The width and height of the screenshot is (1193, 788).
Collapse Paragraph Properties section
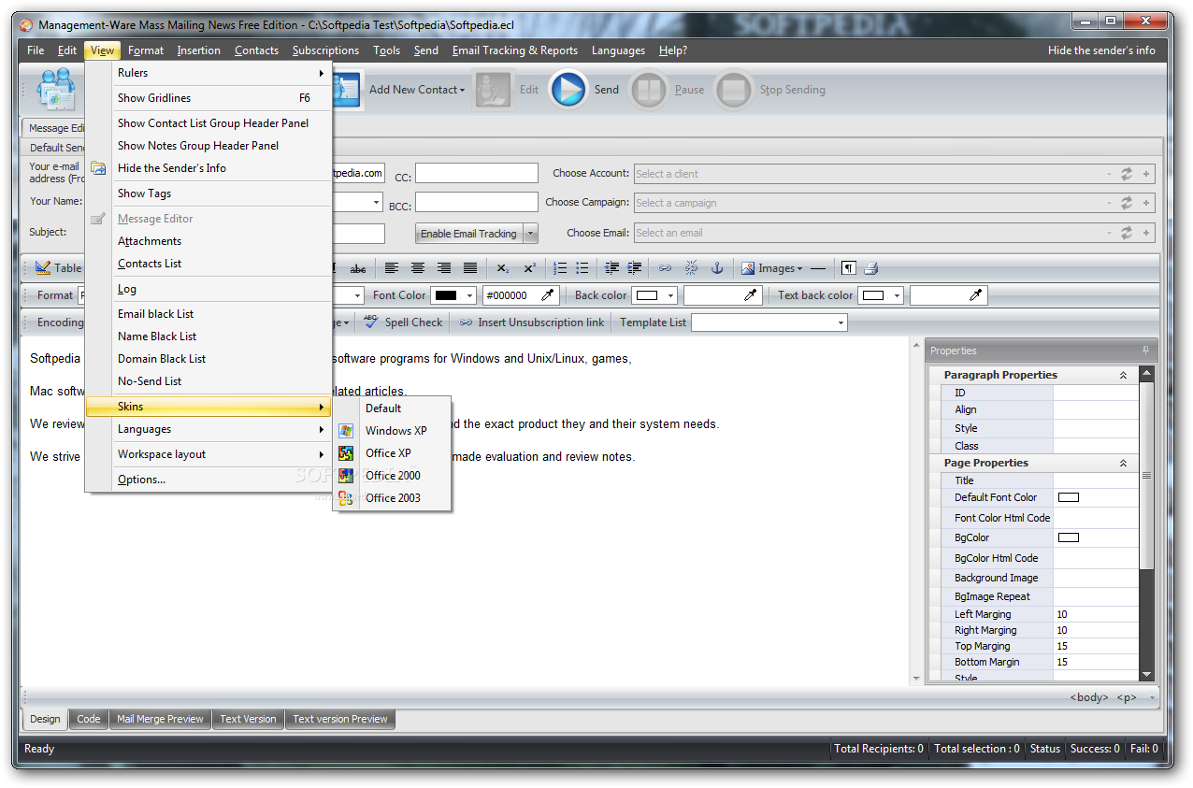pyautogui.click(x=1123, y=375)
